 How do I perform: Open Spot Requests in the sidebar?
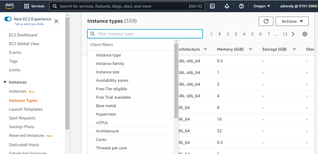coord(22,118)
